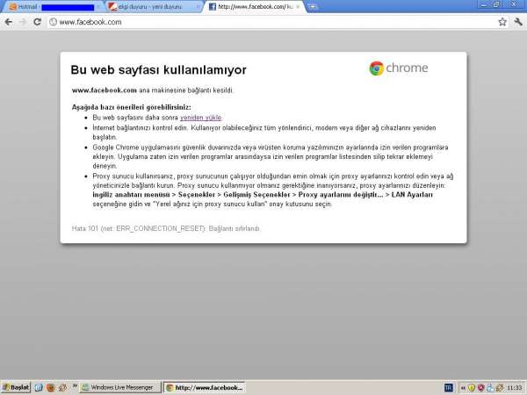Click the TR language indicator
Screen dimensions: 527x395
pyautogui.click(x=448, y=388)
